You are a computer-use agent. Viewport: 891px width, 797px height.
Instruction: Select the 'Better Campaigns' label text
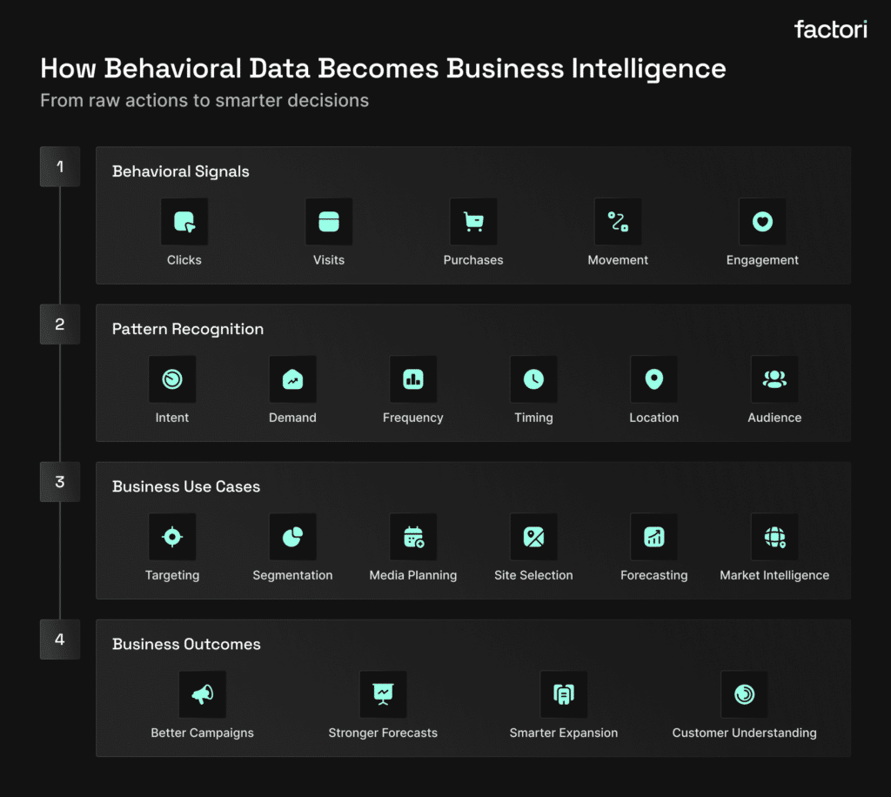[x=202, y=733]
